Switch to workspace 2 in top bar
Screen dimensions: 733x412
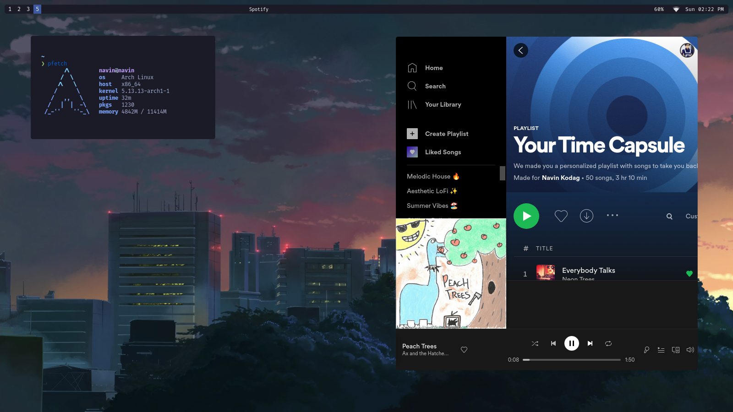[x=19, y=9]
